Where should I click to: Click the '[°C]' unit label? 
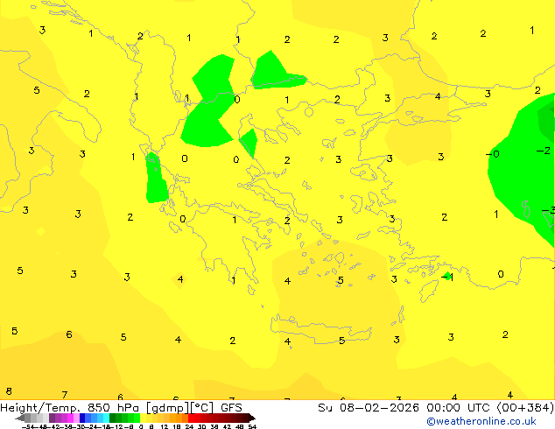[x=201, y=408]
